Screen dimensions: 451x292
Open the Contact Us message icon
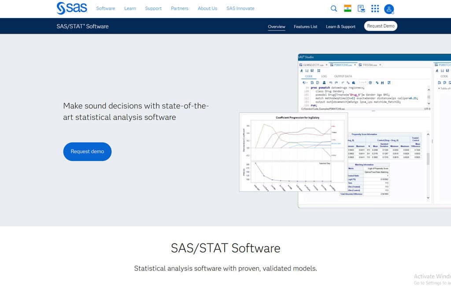coord(362,8)
